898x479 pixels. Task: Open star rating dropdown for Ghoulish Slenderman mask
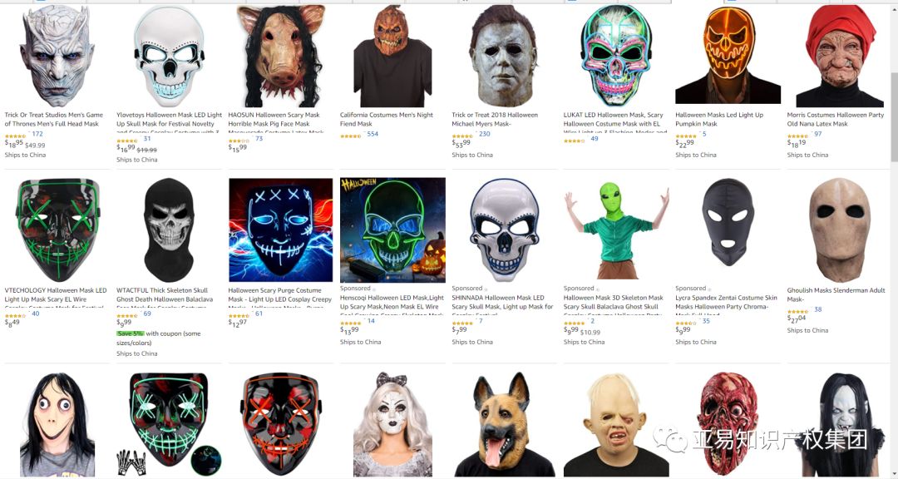point(797,312)
